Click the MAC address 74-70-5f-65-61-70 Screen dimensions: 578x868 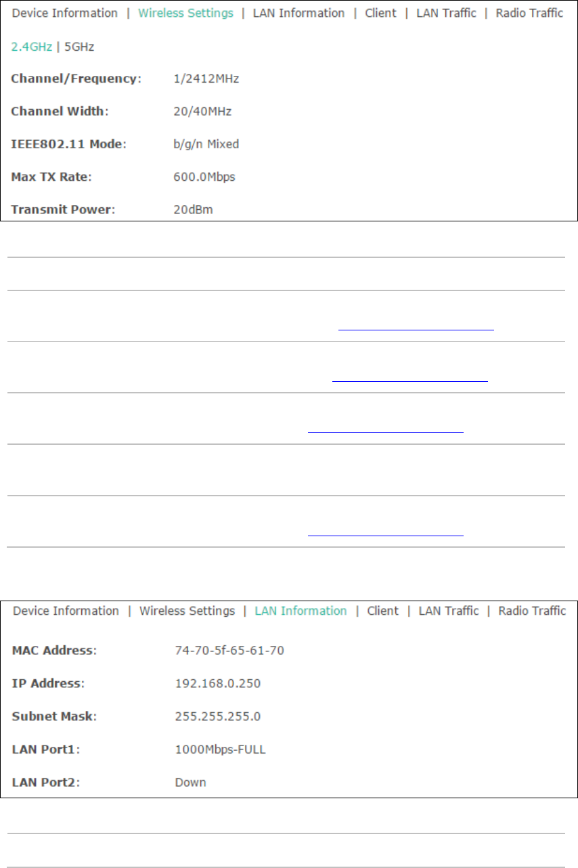(x=229, y=651)
